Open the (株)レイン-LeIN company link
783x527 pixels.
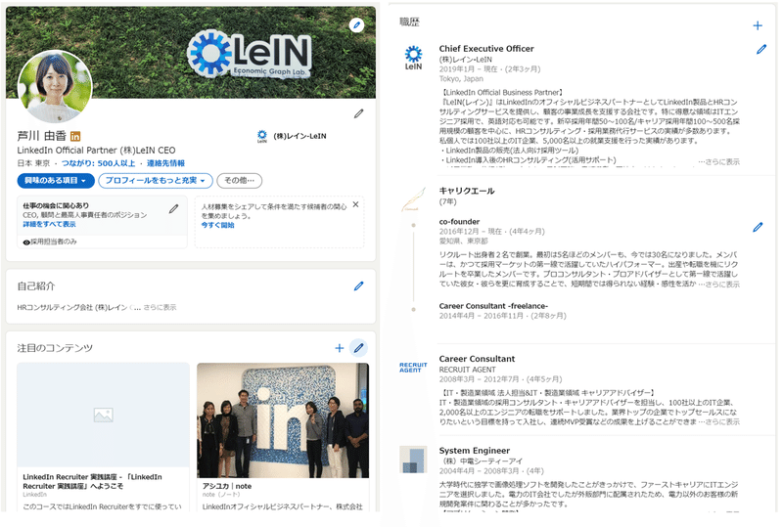coord(299,136)
